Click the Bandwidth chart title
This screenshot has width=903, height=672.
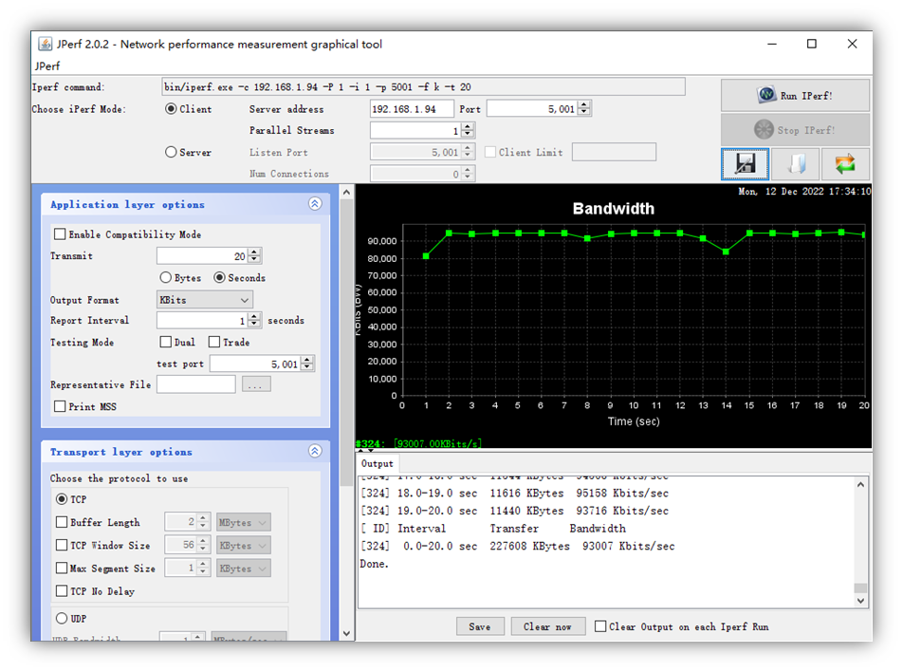(614, 209)
